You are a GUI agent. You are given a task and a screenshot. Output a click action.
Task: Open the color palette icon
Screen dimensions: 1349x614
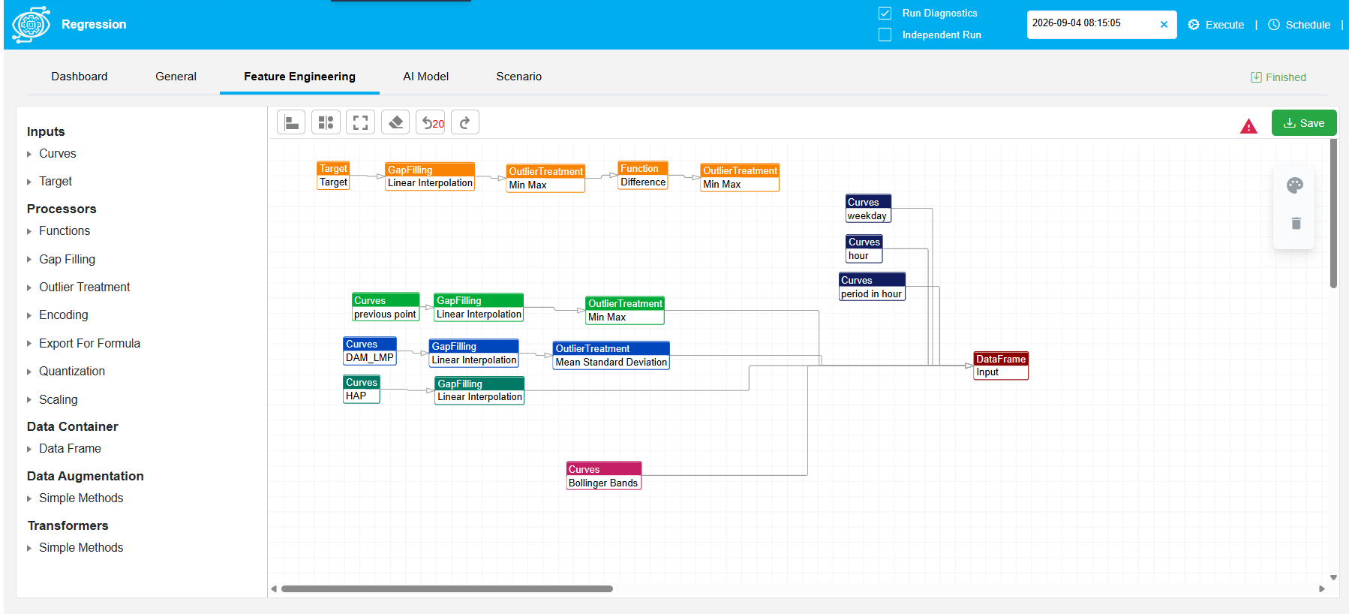pos(1295,185)
